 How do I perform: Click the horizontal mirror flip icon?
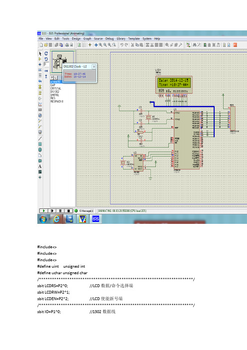pos(46,71)
